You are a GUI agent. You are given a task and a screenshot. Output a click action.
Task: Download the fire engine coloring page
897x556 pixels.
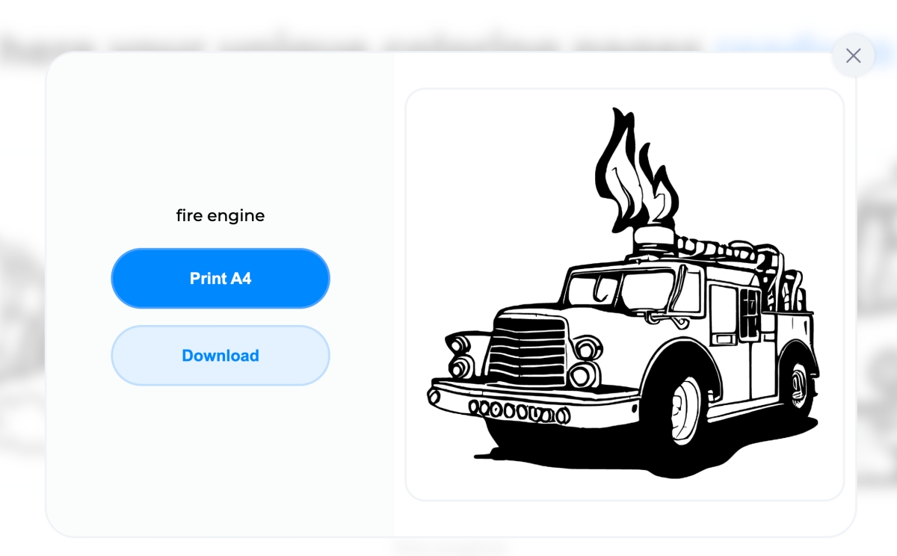click(x=221, y=356)
